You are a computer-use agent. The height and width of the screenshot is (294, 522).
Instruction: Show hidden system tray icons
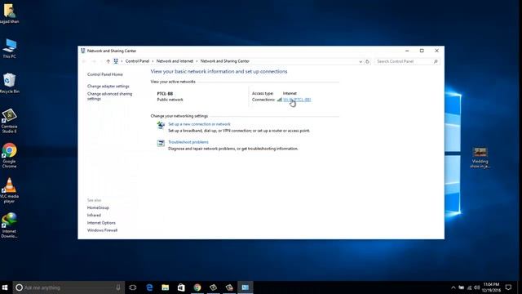(x=453, y=287)
